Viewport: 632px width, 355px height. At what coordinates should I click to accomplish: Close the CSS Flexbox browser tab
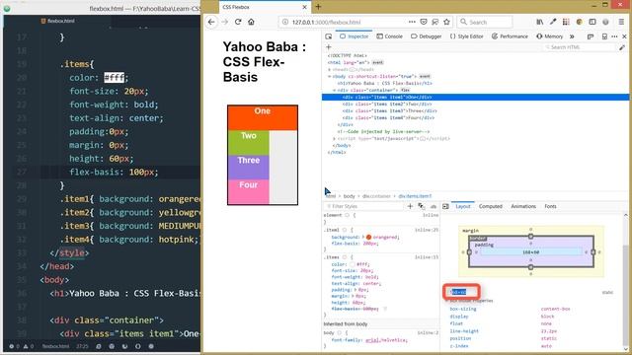(x=305, y=7)
